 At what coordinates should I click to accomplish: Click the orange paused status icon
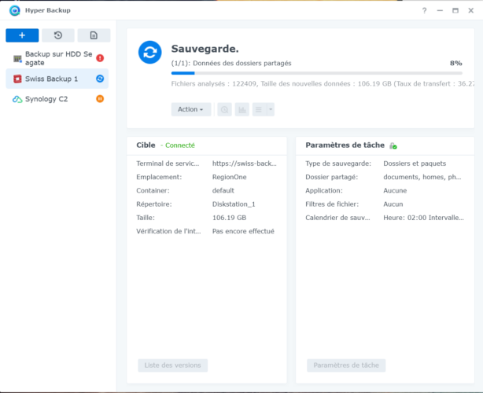[x=100, y=99]
